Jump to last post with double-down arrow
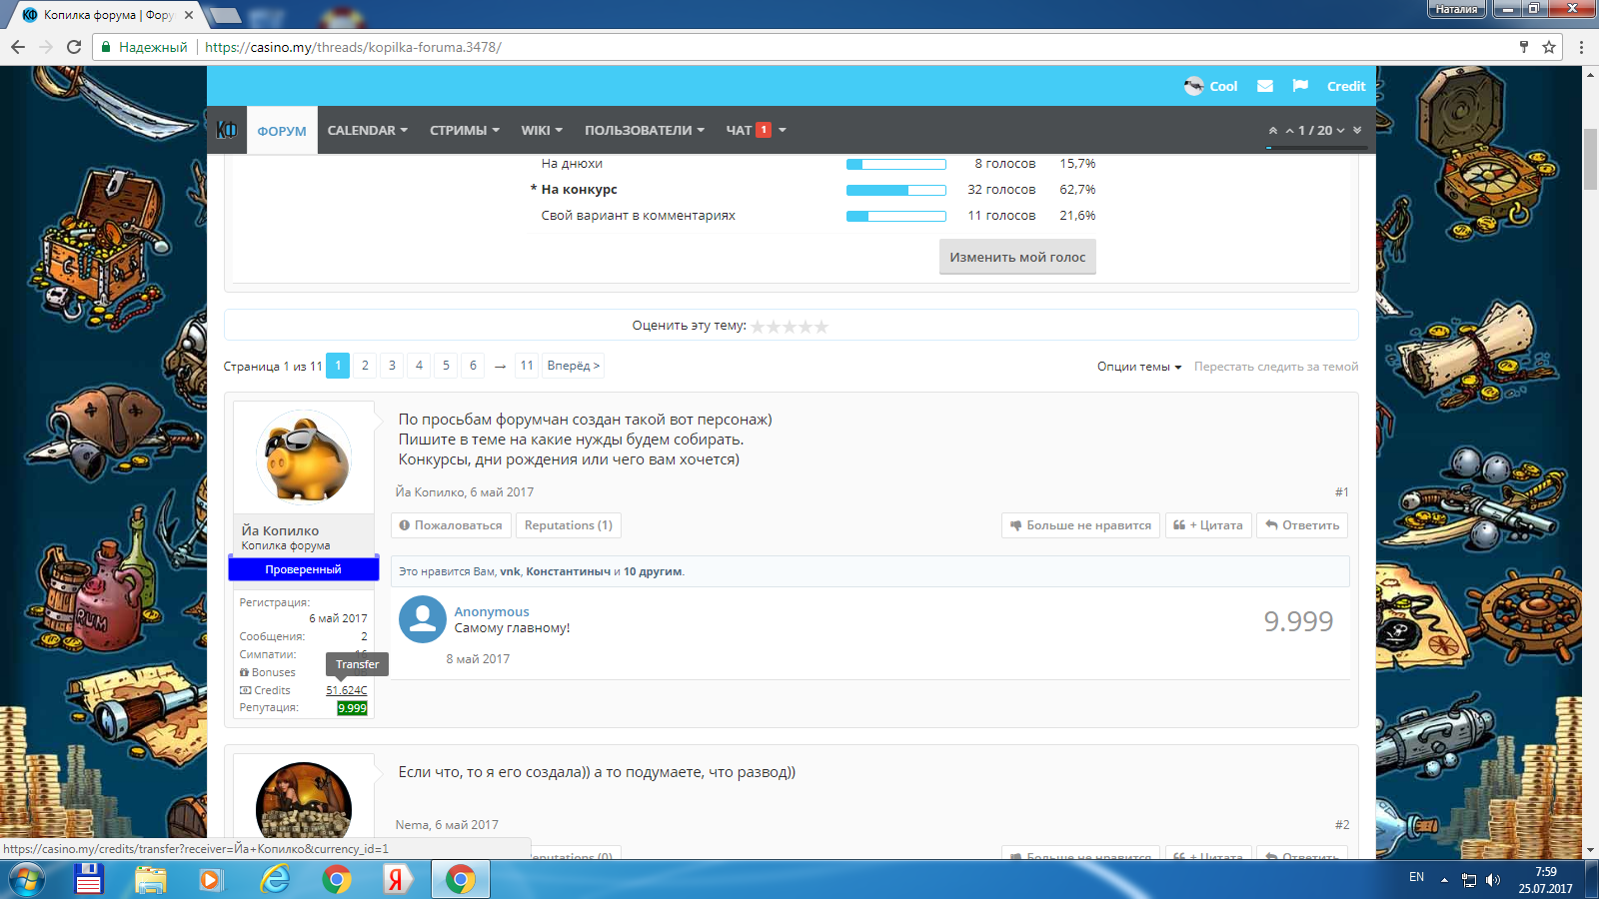The width and height of the screenshot is (1599, 899). [x=1357, y=131]
